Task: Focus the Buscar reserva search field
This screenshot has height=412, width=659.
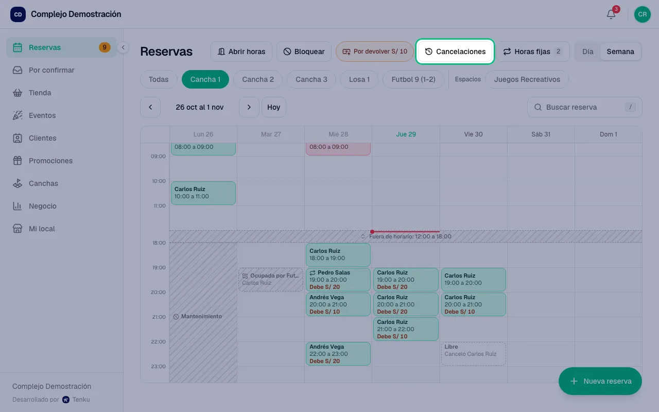Action: (585, 107)
